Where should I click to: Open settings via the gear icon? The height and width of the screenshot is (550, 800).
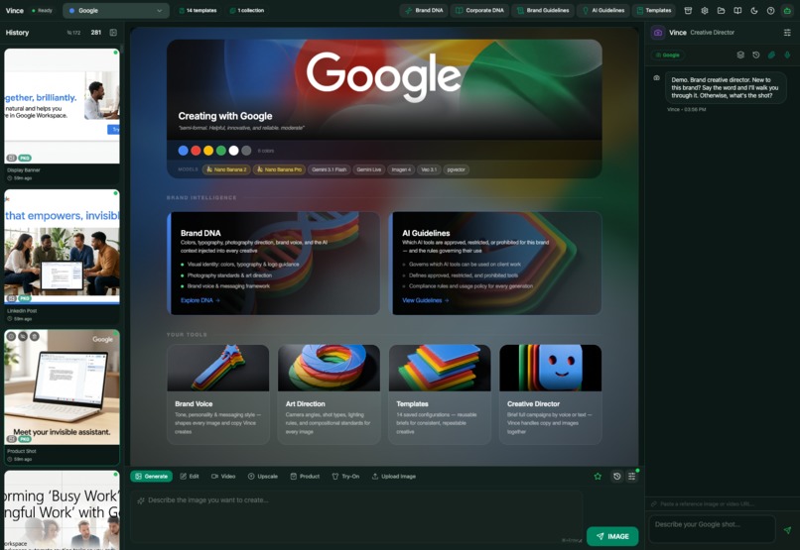coord(705,10)
